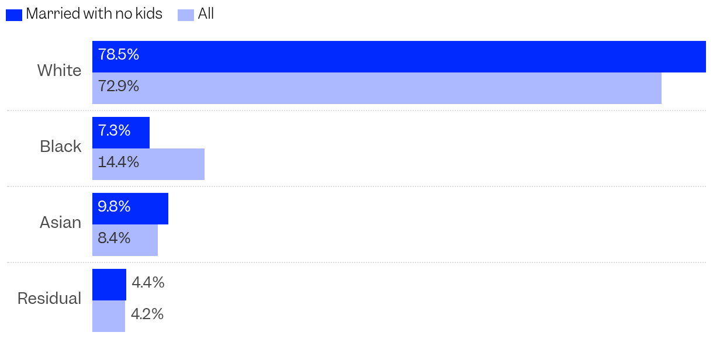The image size is (713, 339).
Task: Click the light blue All legend swatch
Action: [186, 15]
